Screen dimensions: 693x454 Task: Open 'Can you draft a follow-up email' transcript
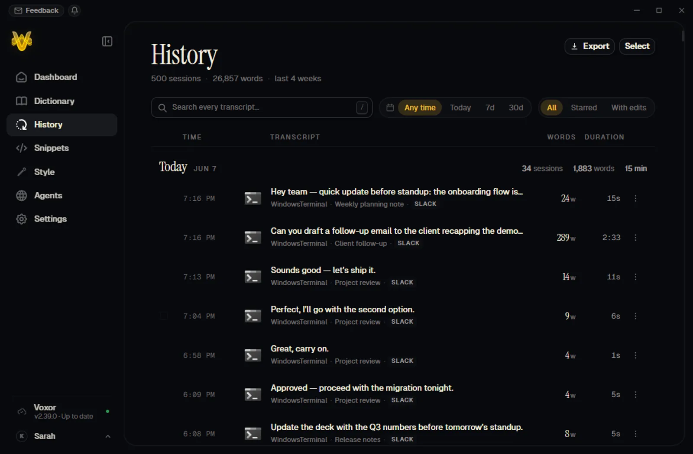tap(397, 231)
